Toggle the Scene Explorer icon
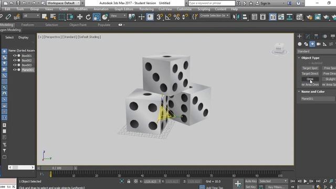Viewport: 336px width, 189px height. (254, 17)
